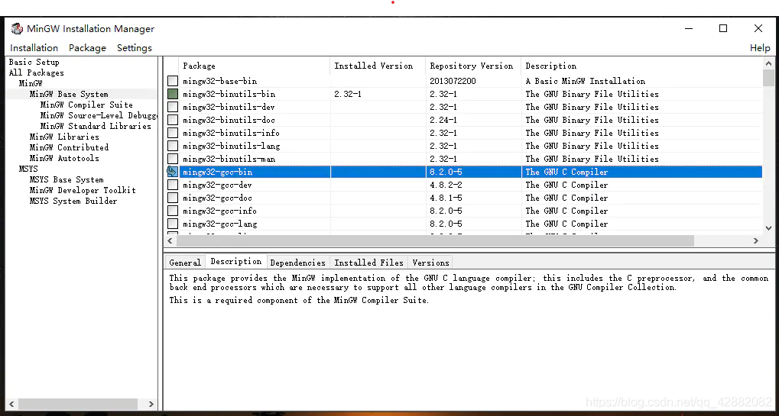Screen dimensions: 779x416
Task: Select MinGW Base System category
Action: (69, 94)
